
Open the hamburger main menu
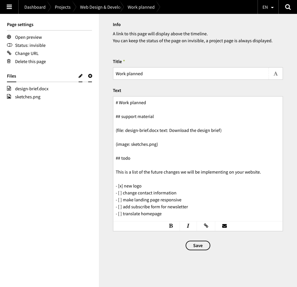coord(9,7)
